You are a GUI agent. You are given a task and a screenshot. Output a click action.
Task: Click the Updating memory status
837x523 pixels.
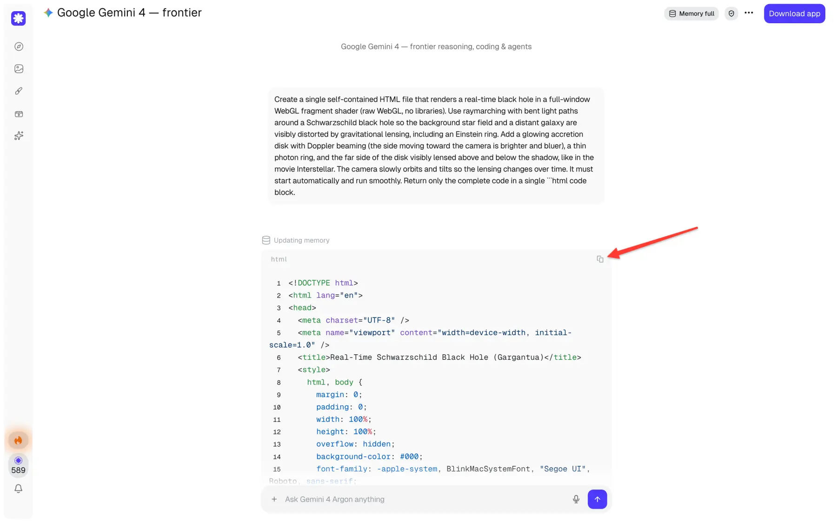click(296, 240)
